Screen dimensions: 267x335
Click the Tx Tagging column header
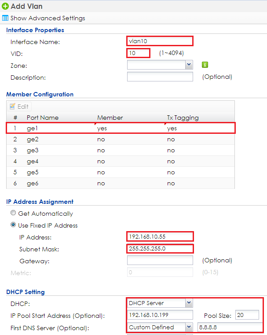coord(183,118)
